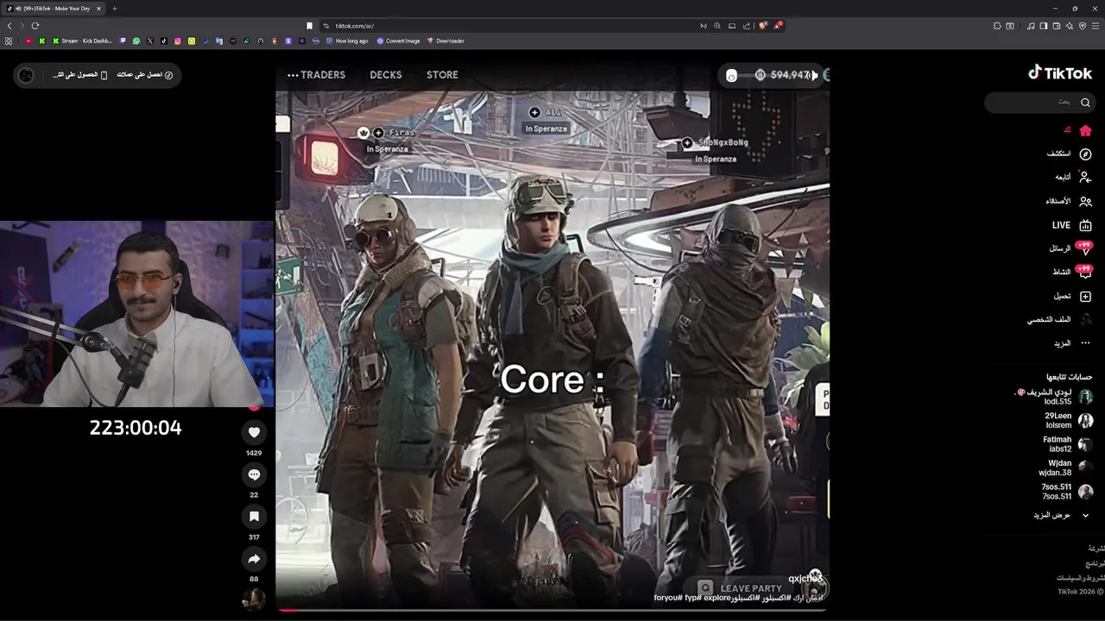Click the get the app button in top-left pill
This screenshot has height=621, width=1105.
click(80, 75)
